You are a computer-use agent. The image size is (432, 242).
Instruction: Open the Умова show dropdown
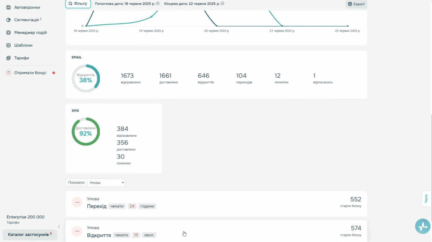[106, 182]
